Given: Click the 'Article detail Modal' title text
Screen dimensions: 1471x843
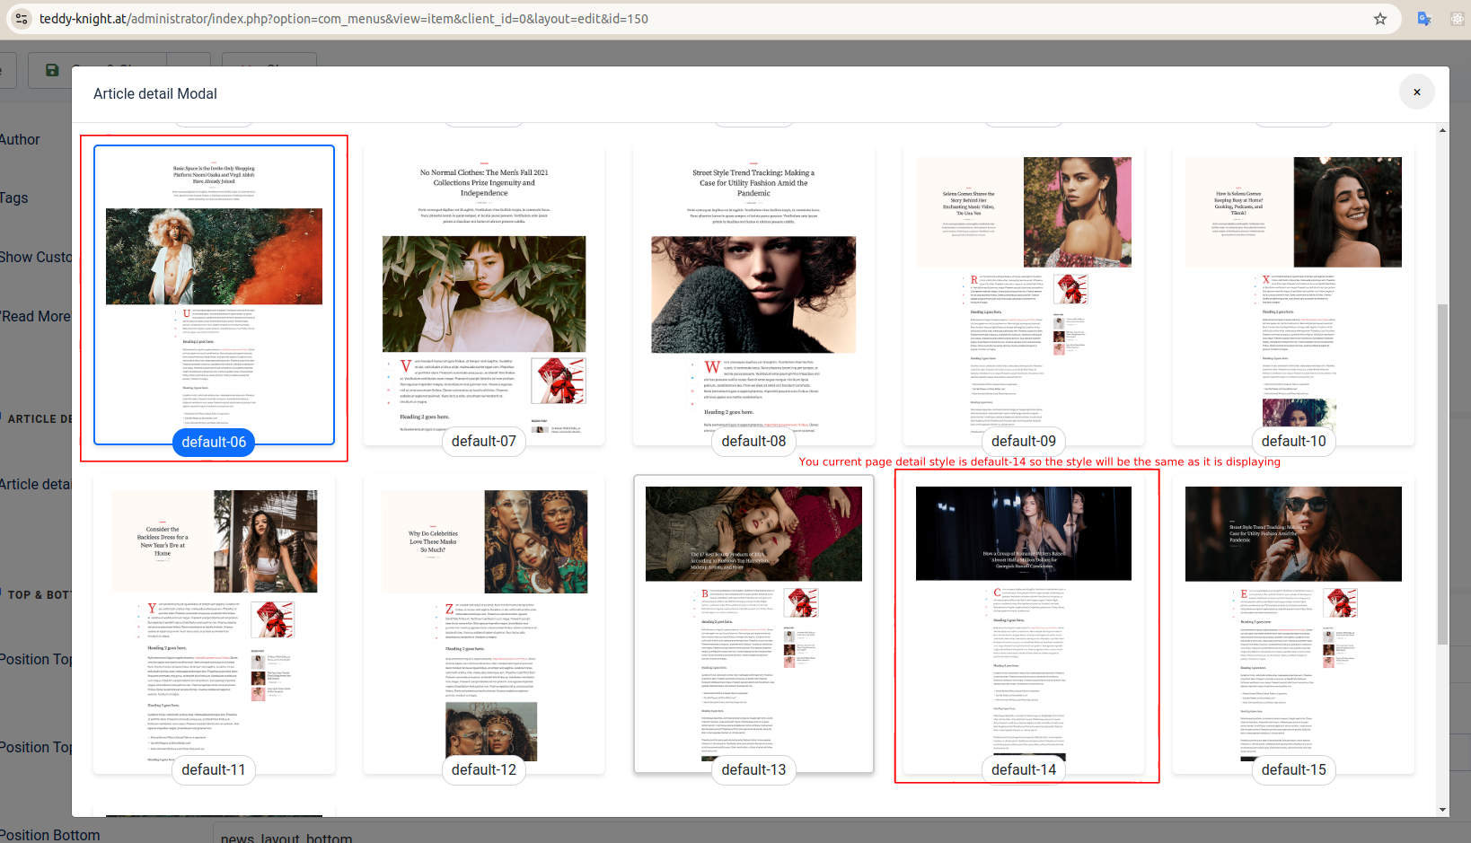Looking at the screenshot, I should 155,93.
